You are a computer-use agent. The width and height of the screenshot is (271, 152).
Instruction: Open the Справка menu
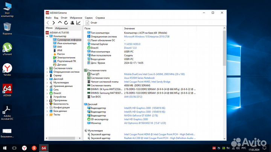[100, 18]
